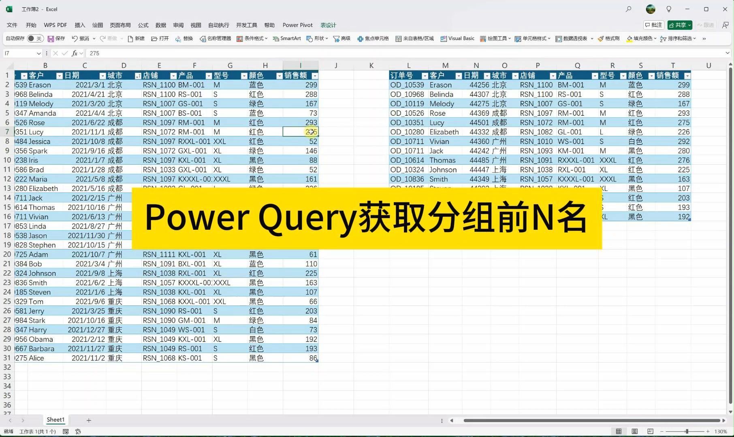Screen dimensions: 734x437
Task: Open filter dropdown for left 城市 column
Action: click(x=138, y=76)
